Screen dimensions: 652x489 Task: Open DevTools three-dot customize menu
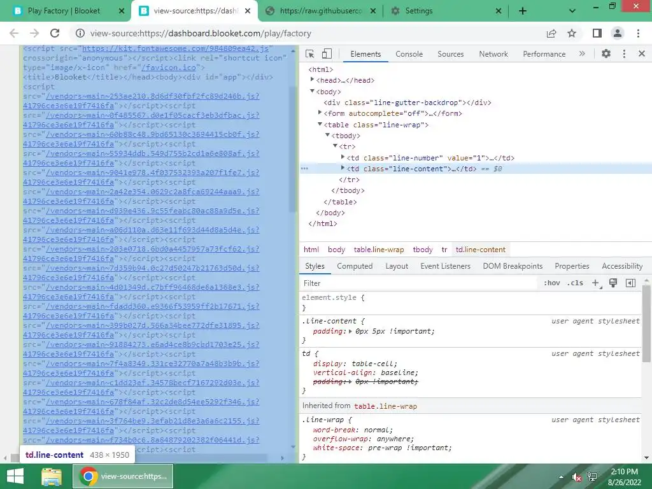click(624, 53)
